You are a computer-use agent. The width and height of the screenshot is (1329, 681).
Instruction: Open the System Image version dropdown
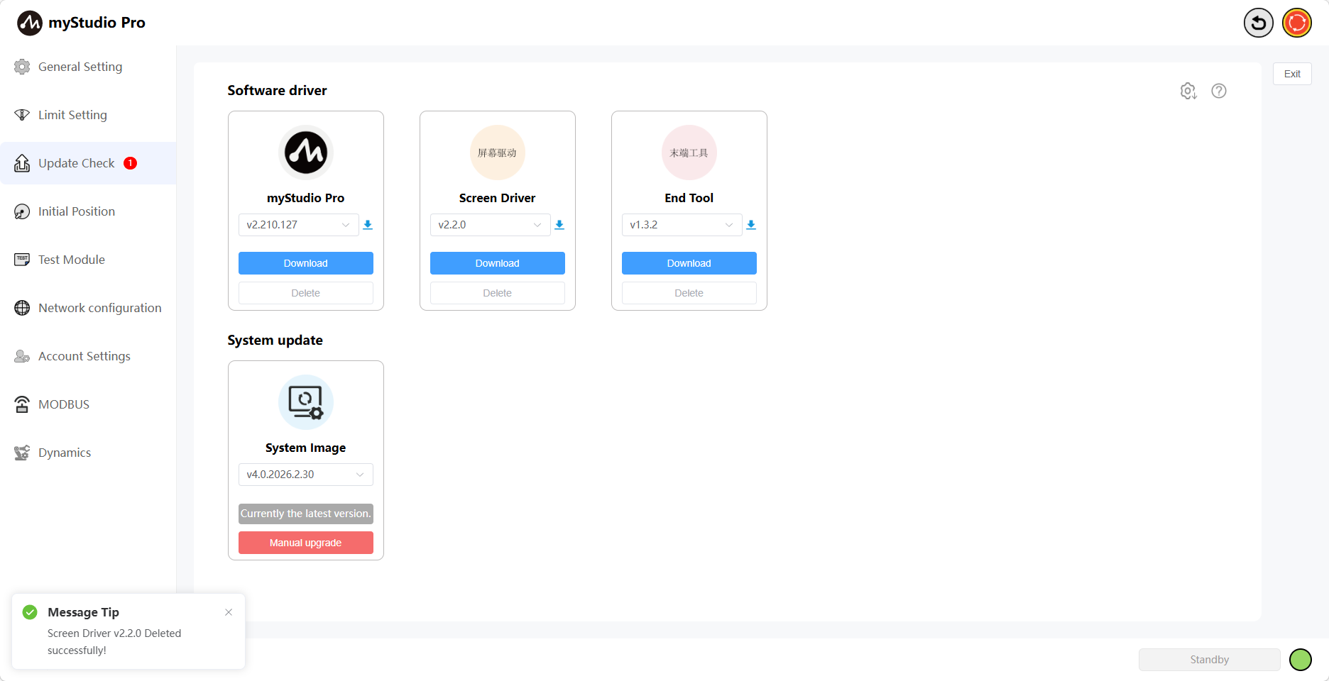coord(305,475)
